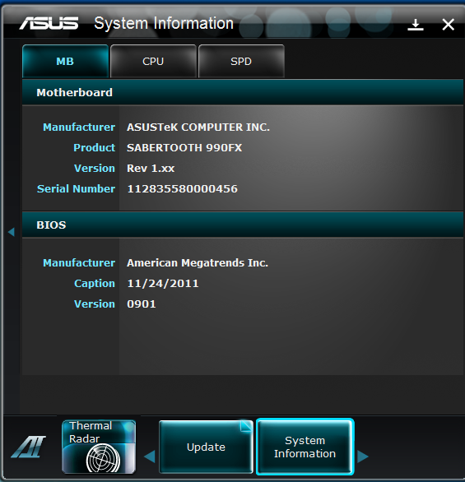Launch Thermal Radar tool

(x=99, y=447)
